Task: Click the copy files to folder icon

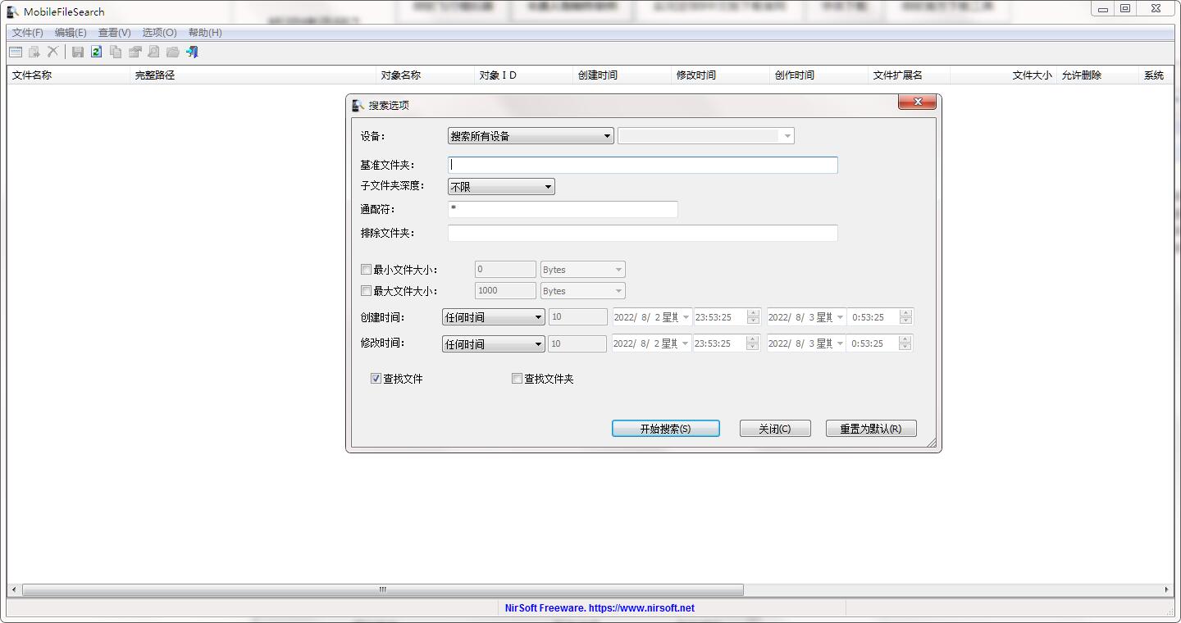Action: click(34, 52)
